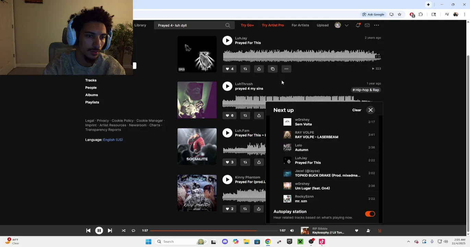Close the Next up panel
The image size is (470, 247).
[x=371, y=110]
